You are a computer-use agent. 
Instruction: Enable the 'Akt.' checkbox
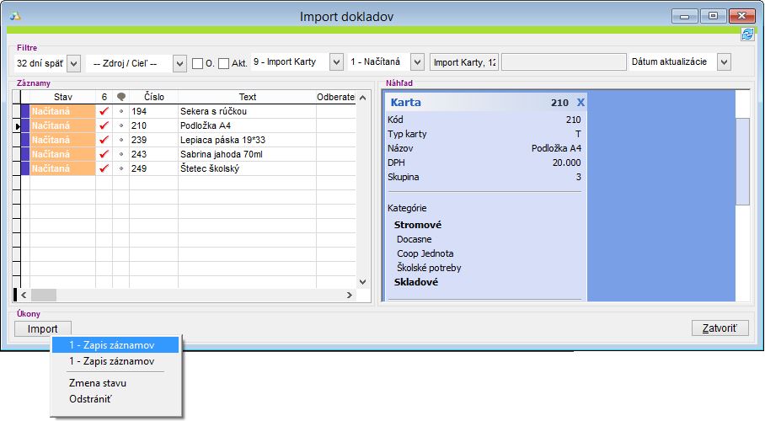[x=224, y=63]
